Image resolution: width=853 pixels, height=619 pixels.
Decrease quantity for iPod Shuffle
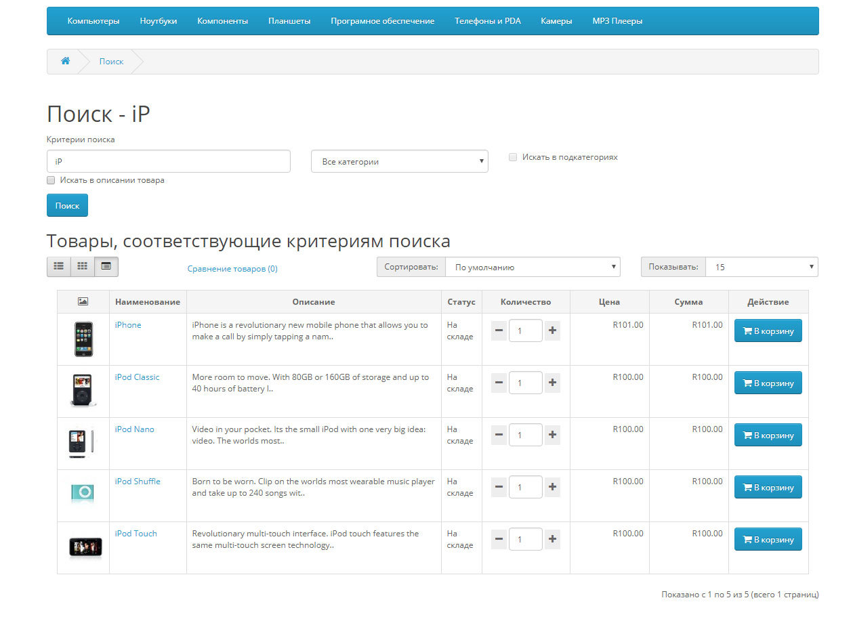[499, 487]
